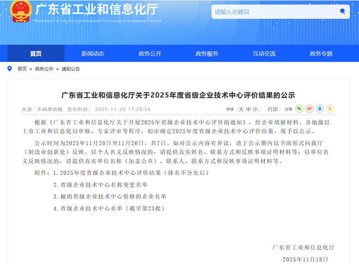Click the breadcrumb location pin icon
Image resolution: width=359 pixels, height=264 pixels.
point(10,69)
